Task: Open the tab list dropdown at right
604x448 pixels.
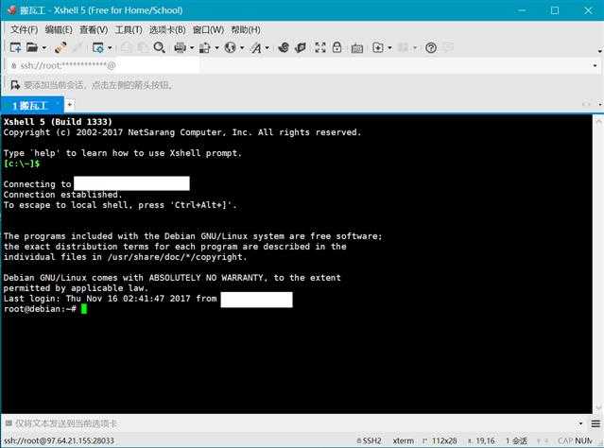Action: (x=600, y=104)
